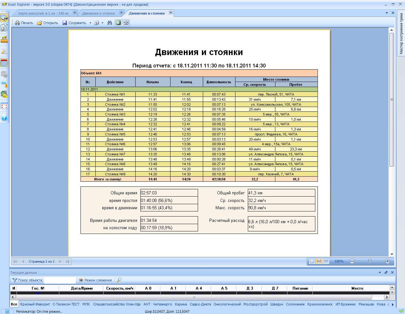Screen dimensions: 405x314
Task: Click the green checkmark status icon
Action: point(401,311)
